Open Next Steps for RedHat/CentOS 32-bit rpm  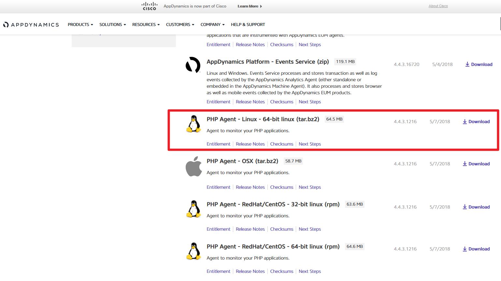point(310,229)
